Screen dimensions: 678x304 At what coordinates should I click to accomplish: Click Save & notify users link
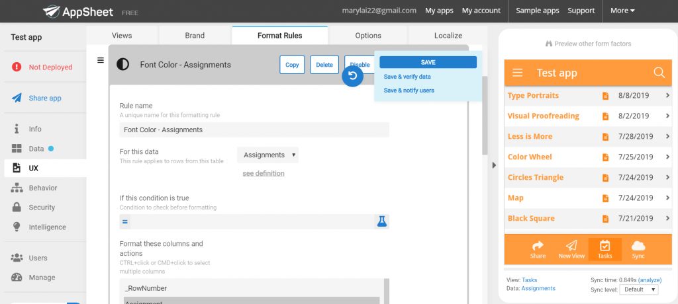tap(409, 91)
